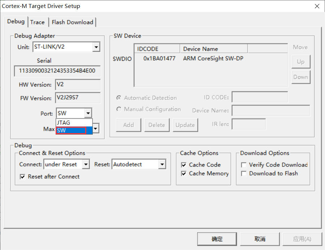Click the Device Name input field

click(271, 110)
